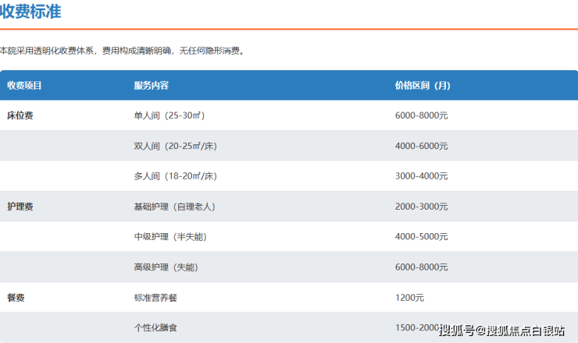The height and width of the screenshot is (343, 578).
Task: Select the 收费项目 column header
Action: click(24, 85)
